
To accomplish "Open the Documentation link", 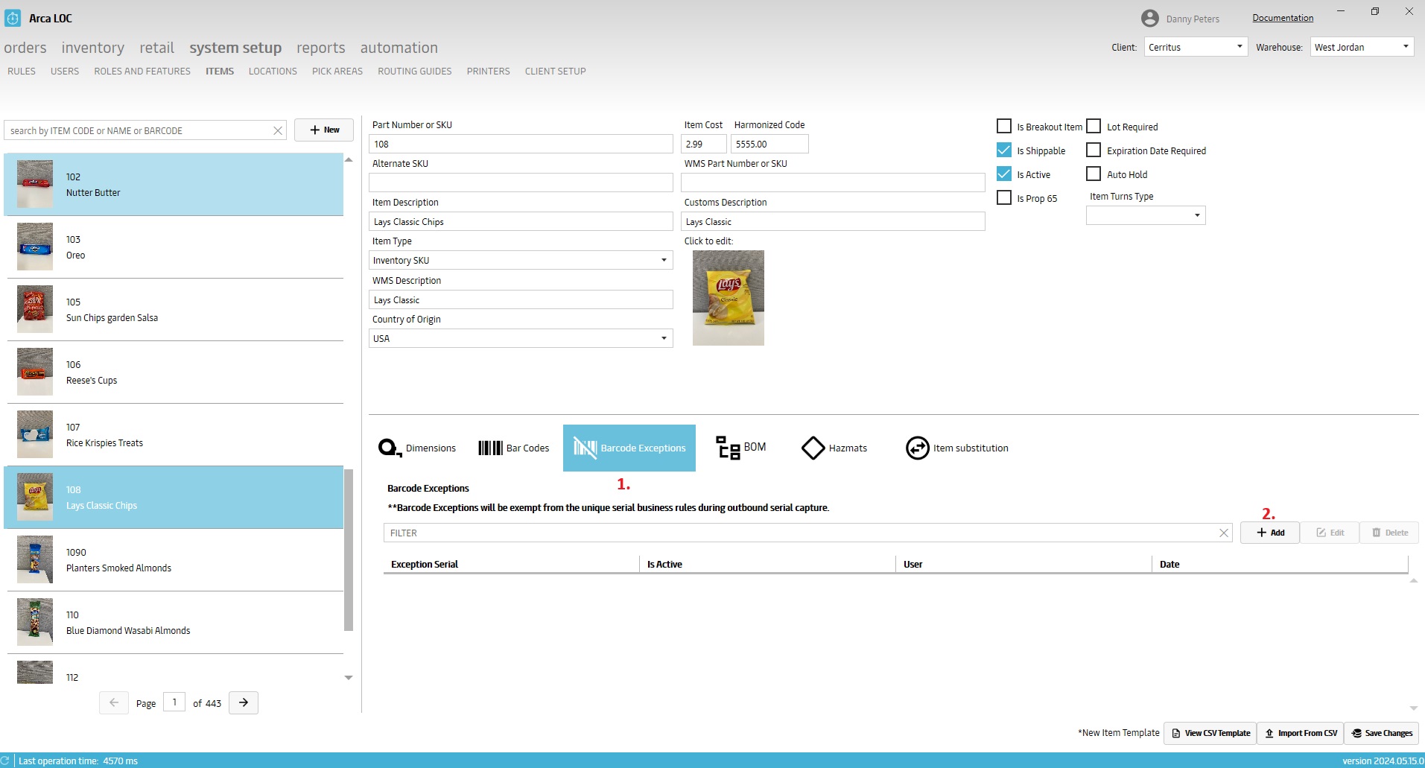I will pos(1283,18).
